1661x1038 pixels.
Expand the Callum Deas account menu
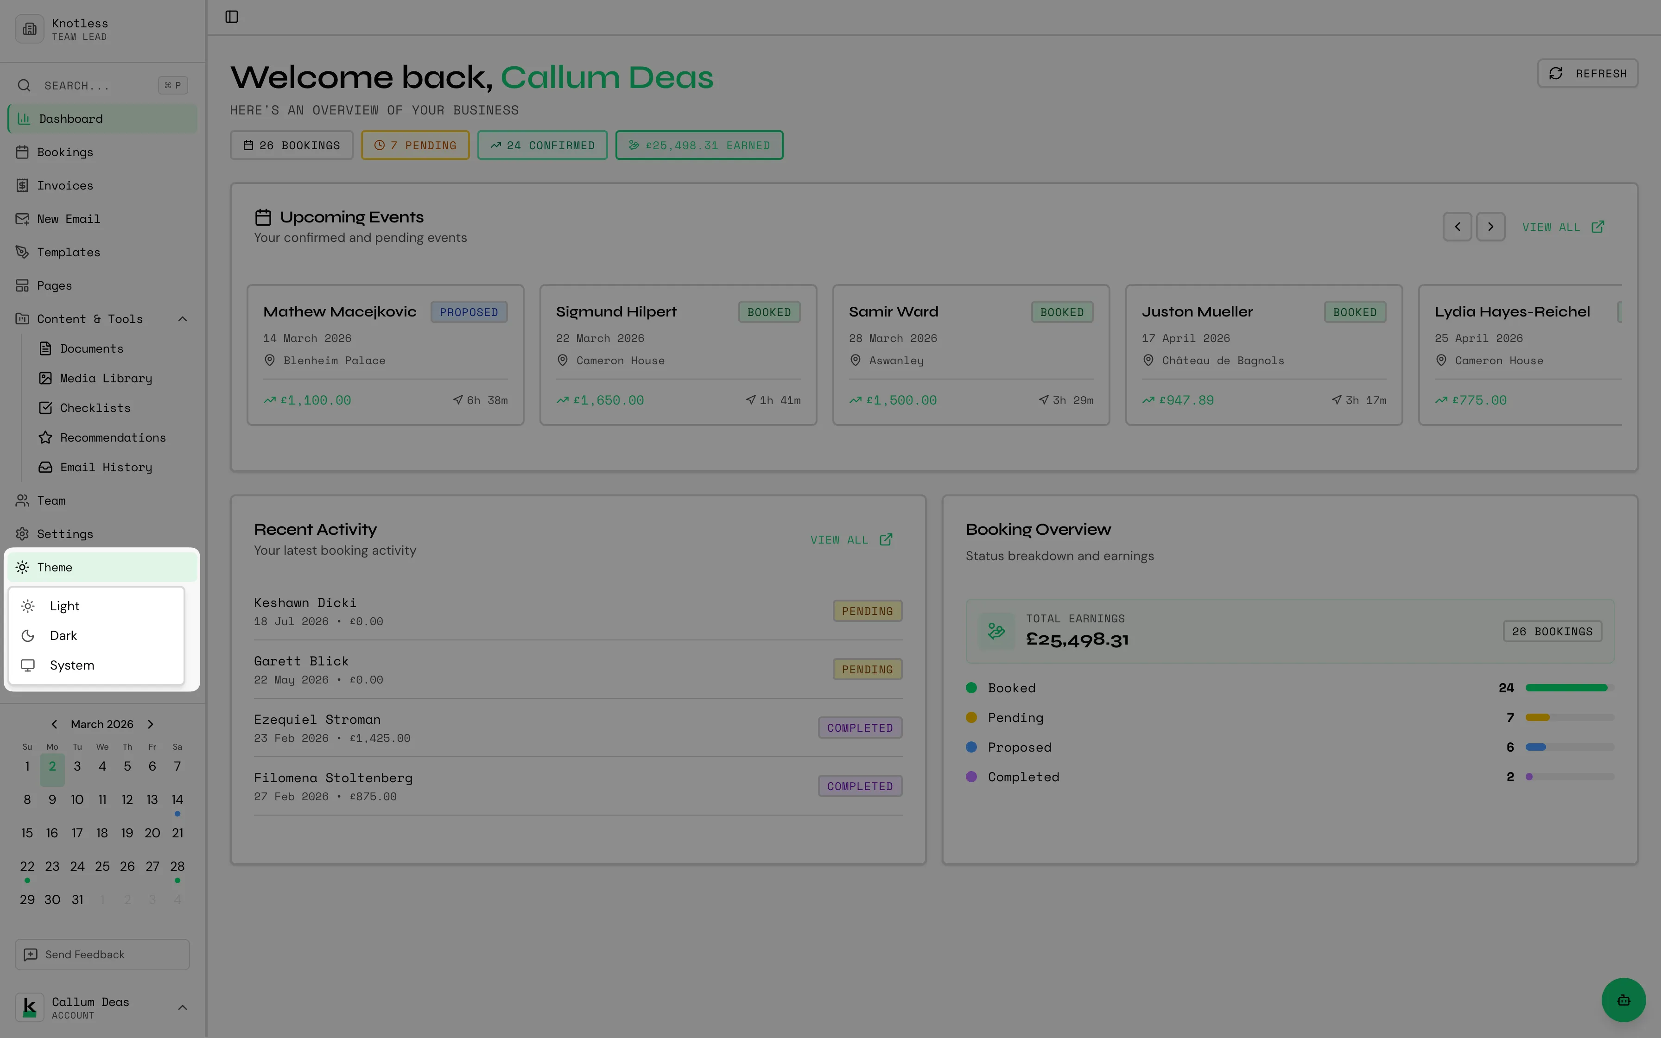click(x=182, y=1007)
